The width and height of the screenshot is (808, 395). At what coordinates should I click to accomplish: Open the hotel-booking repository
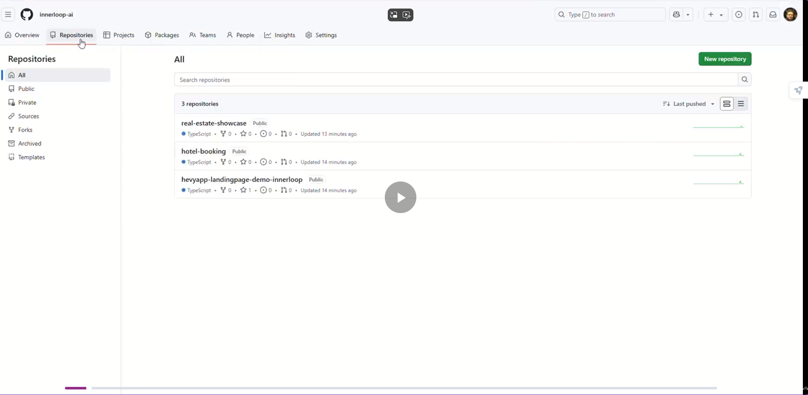click(x=203, y=151)
